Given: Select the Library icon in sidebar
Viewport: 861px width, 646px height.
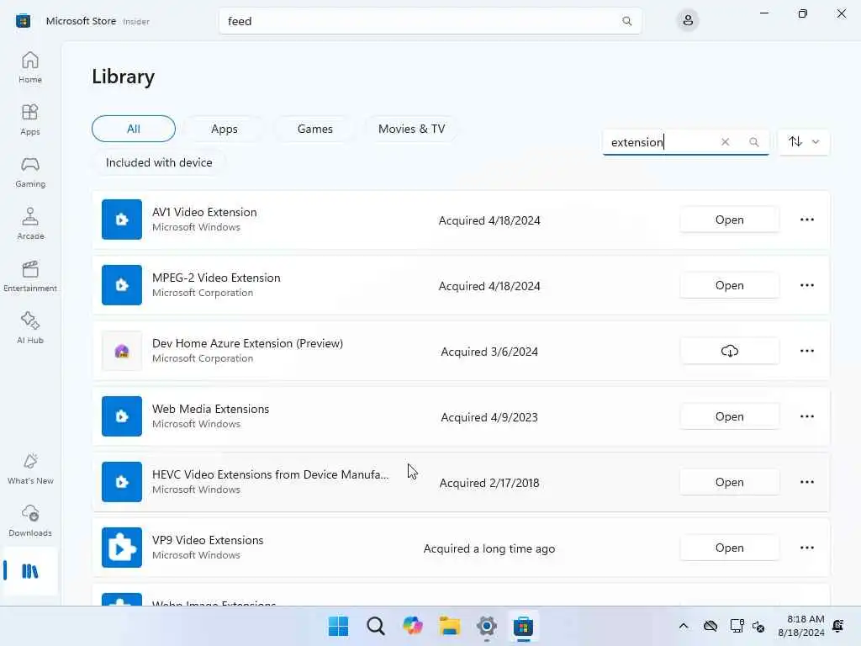Looking at the screenshot, I should [x=30, y=571].
